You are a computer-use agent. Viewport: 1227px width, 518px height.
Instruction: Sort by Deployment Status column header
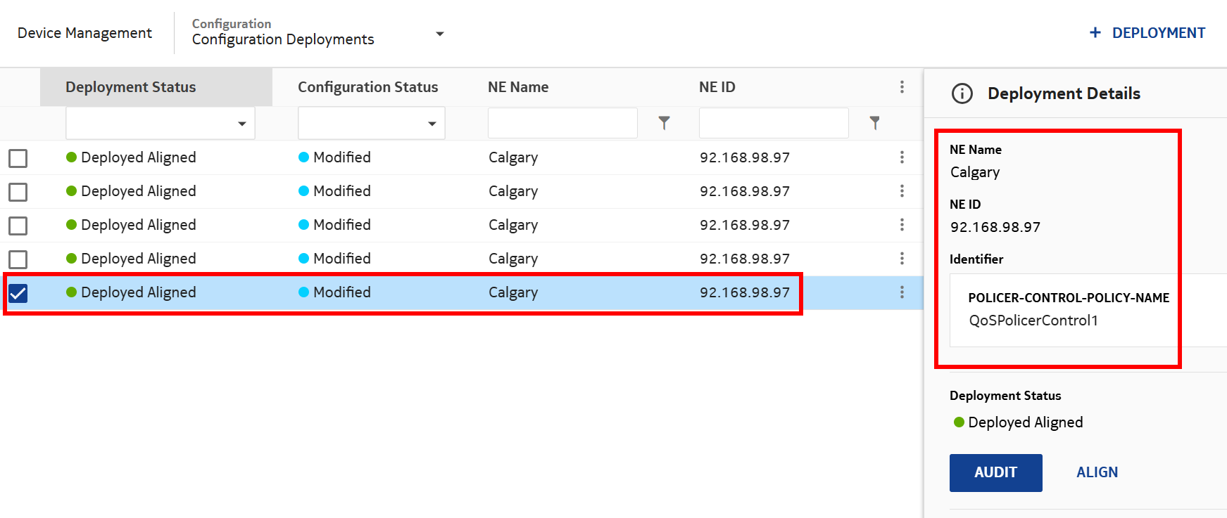[131, 87]
